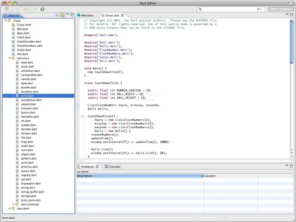Click the dart:coreimpl library package icon
296x222 pixels.
click(x=17, y=204)
